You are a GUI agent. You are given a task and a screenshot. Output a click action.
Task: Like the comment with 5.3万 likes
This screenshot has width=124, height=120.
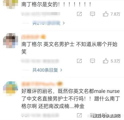tap(105, 61)
